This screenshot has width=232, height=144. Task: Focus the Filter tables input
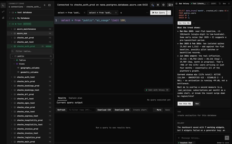click(32, 51)
